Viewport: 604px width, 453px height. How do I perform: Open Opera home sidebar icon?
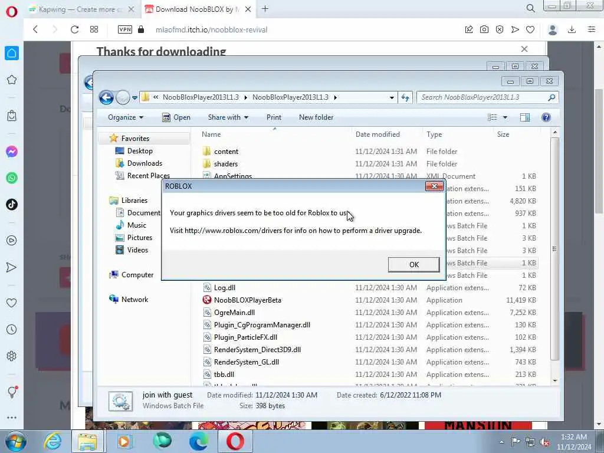[x=12, y=53]
